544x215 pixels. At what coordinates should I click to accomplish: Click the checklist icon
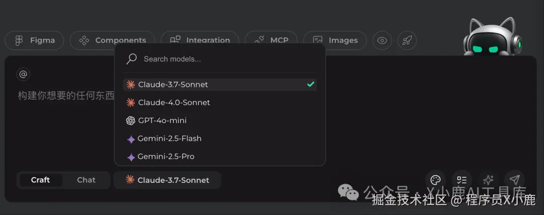pos(461,180)
